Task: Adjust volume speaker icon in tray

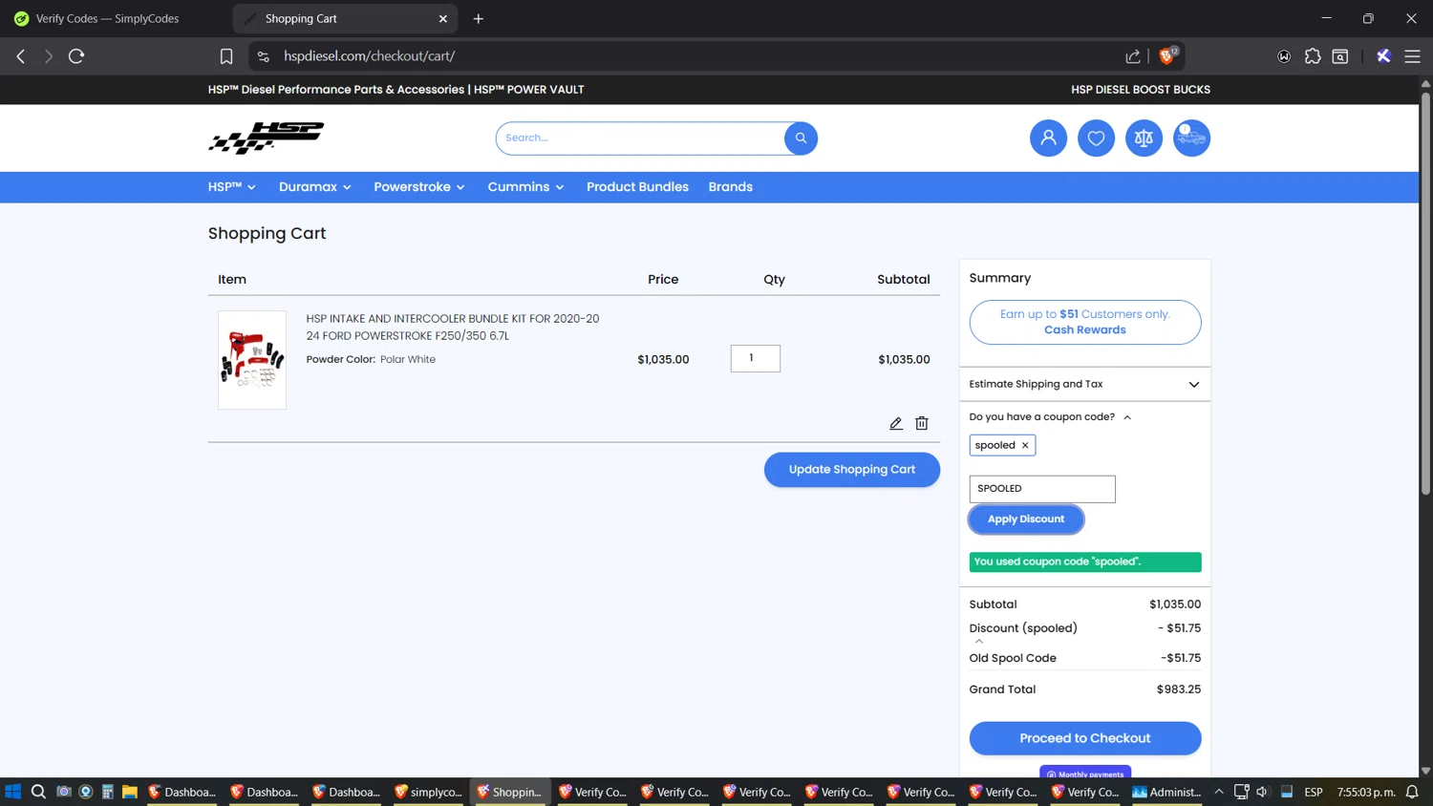Action: pos(1262,792)
